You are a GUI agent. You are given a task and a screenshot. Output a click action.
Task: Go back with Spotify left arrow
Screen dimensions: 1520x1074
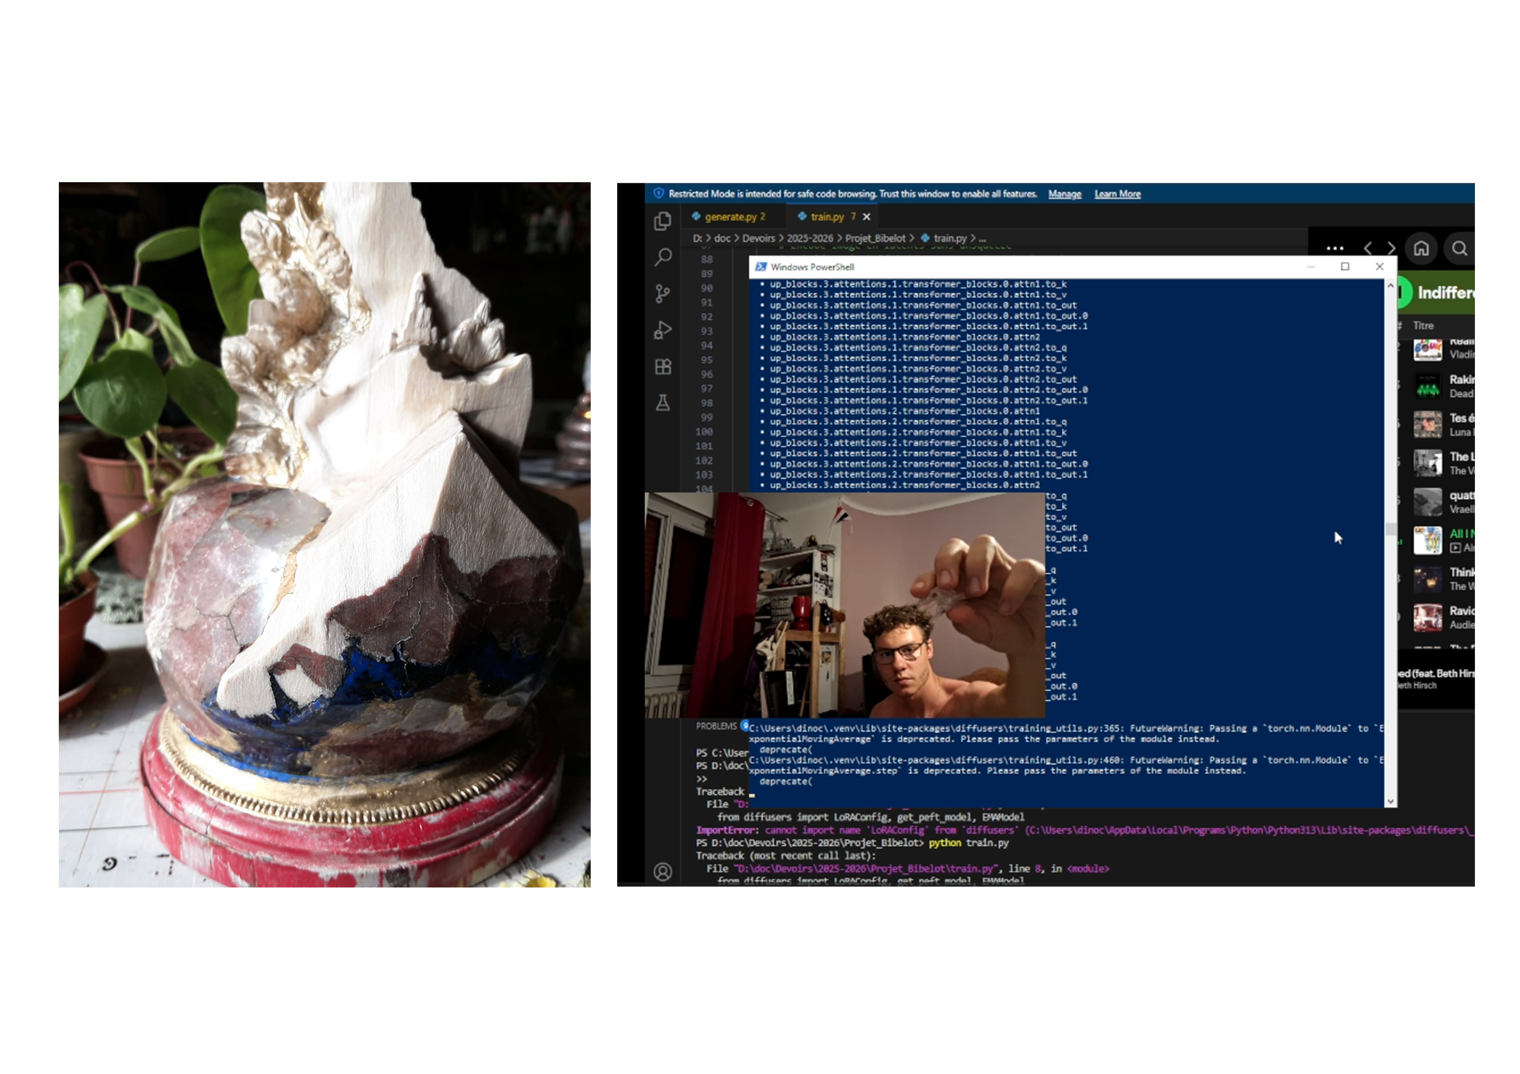[x=1368, y=249]
